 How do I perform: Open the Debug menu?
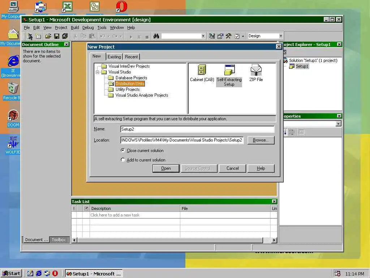tap(88, 28)
